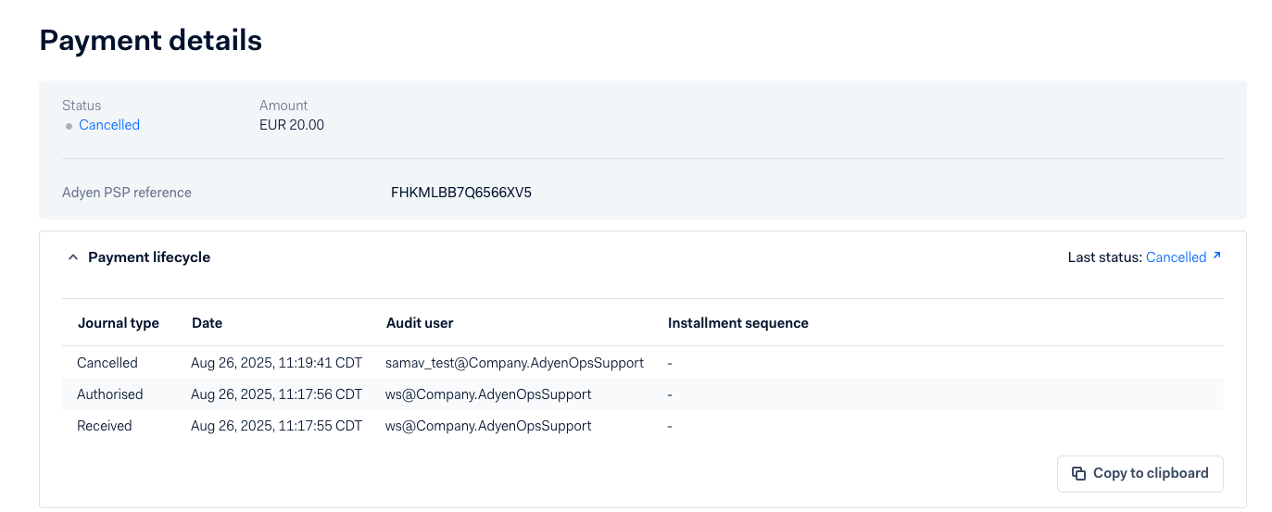
Task: Click the external arrow icon beside Last status
Action: pyautogui.click(x=1216, y=256)
